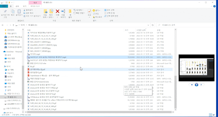This screenshot has width=218, height=117.
Task: Click the red X Delete (삭제) icon
Action: 58,11
